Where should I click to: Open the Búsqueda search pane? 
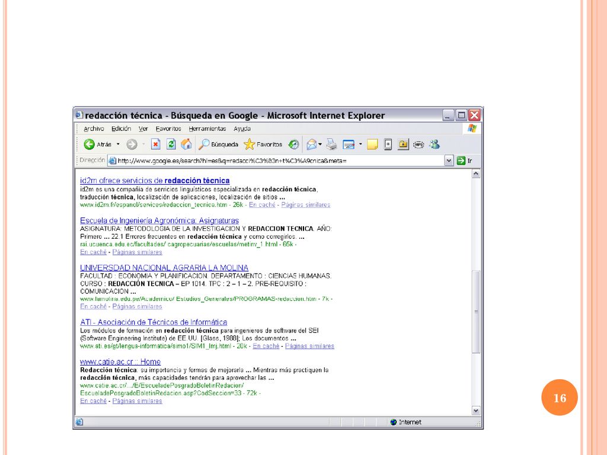[218, 145]
